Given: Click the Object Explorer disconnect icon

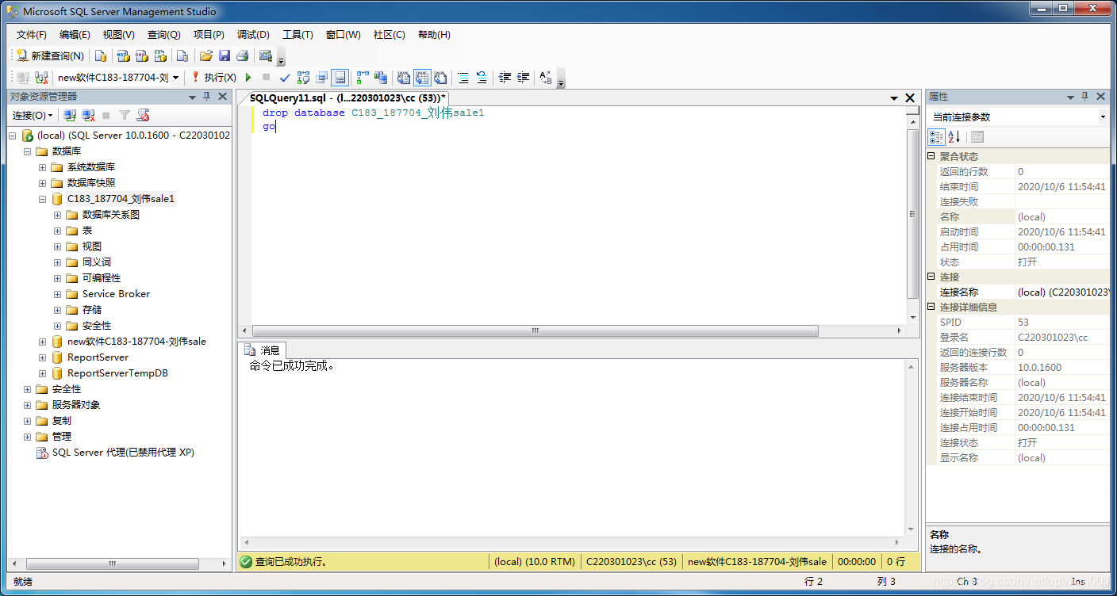Looking at the screenshot, I should coord(88,116).
